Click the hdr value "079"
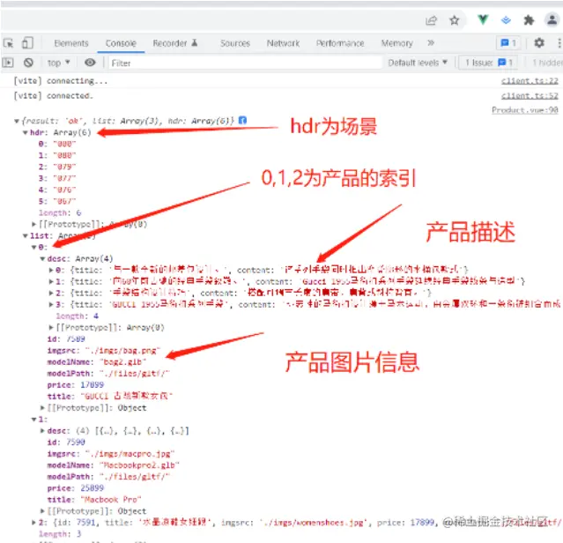Screen dimensions: 563x543 click(x=64, y=167)
